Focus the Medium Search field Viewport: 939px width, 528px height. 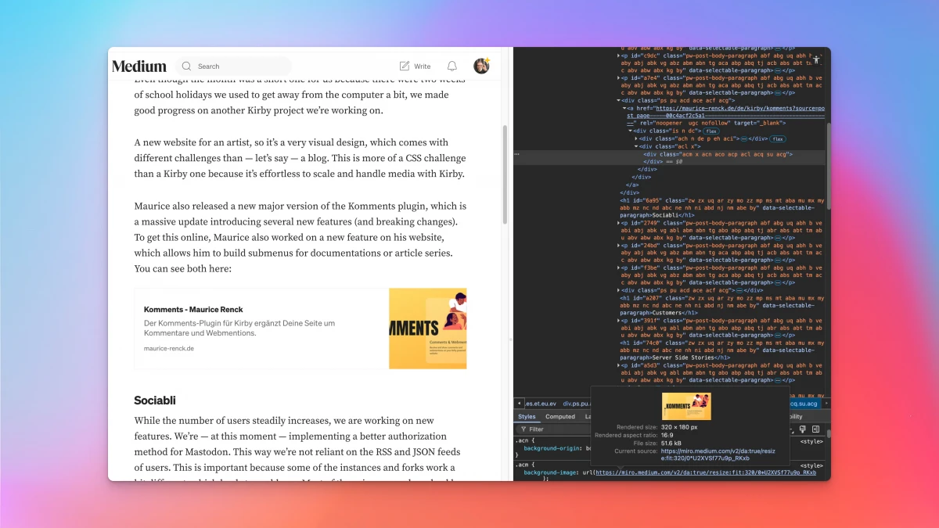point(233,66)
